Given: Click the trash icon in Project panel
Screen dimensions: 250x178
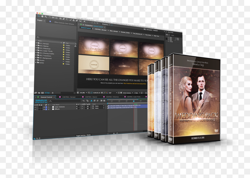Looking at the screenshot, I should [x=53, y=93].
